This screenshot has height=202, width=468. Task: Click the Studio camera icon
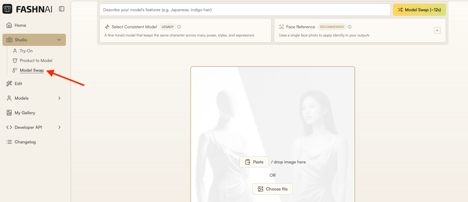pyautogui.click(x=9, y=40)
